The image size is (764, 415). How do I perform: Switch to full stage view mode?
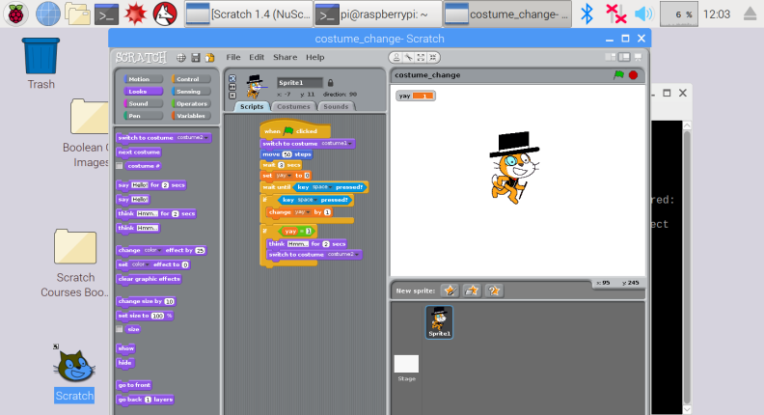tap(624, 57)
